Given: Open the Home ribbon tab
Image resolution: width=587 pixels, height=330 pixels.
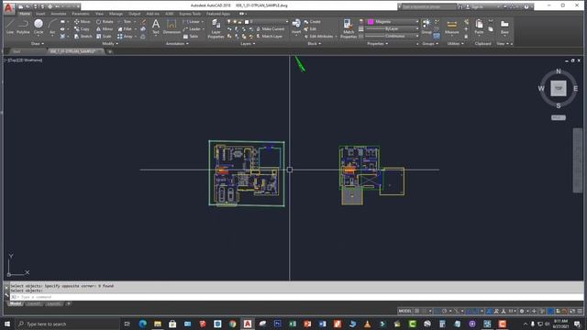Looking at the screenshot, I should click(25, 14).
